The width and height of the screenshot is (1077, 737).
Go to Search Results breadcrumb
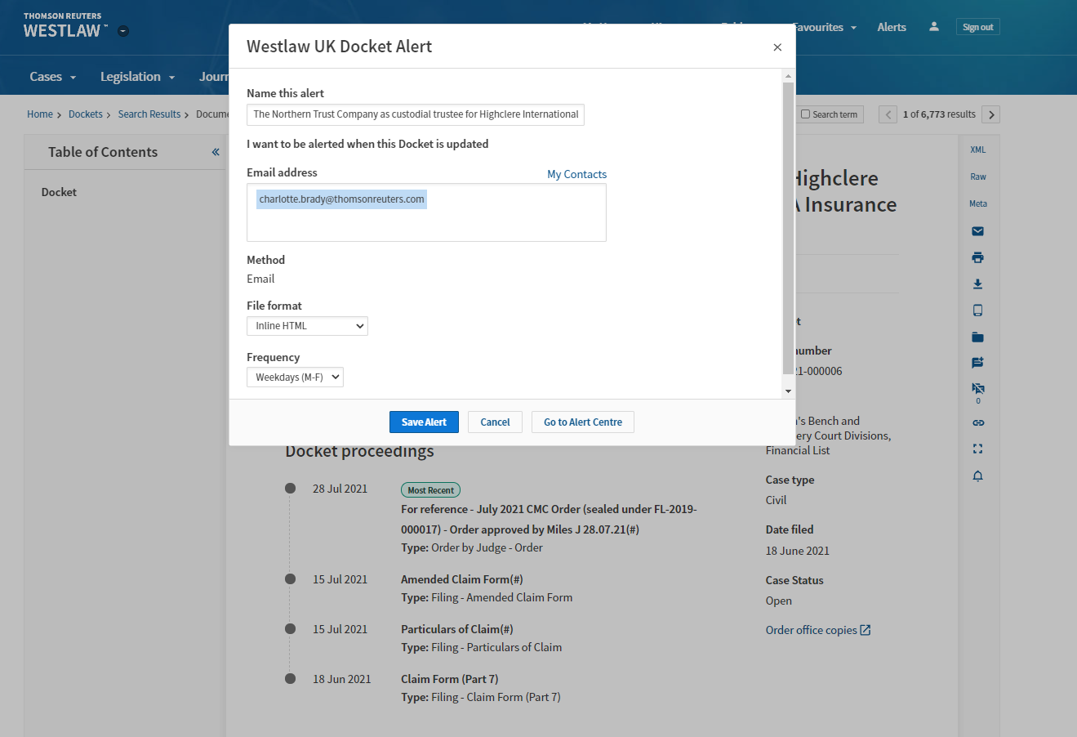pos(149,114)
